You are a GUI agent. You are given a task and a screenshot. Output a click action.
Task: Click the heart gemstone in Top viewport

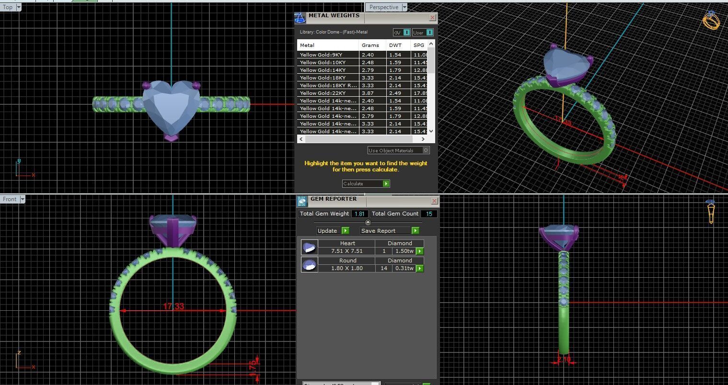click(x=171, y=108)
